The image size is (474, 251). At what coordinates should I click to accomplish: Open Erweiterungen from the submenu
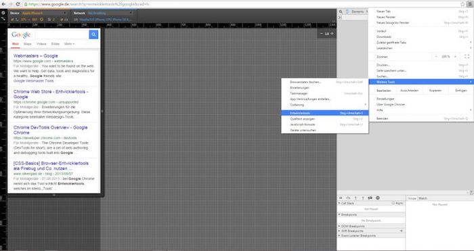pos(324,87)
